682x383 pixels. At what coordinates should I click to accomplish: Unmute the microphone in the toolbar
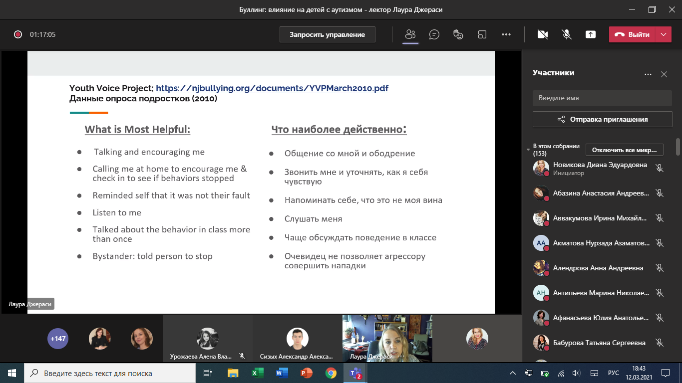point(567,34)
